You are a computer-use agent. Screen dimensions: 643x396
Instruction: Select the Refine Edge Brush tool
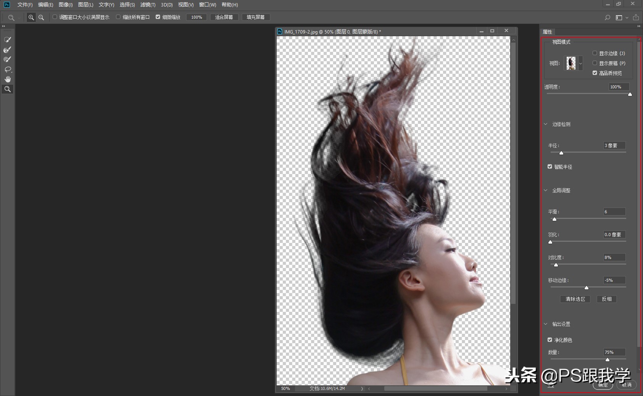[x=8, y=49]
